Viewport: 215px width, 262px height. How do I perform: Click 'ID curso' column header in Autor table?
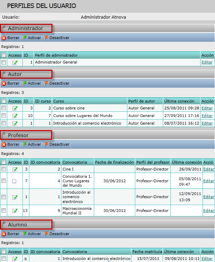click(43, 101)
